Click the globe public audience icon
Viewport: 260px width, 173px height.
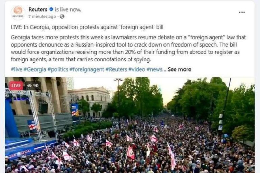pos(62,17)
